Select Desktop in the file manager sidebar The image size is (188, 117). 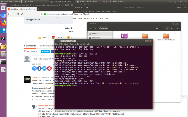(100, 38)
